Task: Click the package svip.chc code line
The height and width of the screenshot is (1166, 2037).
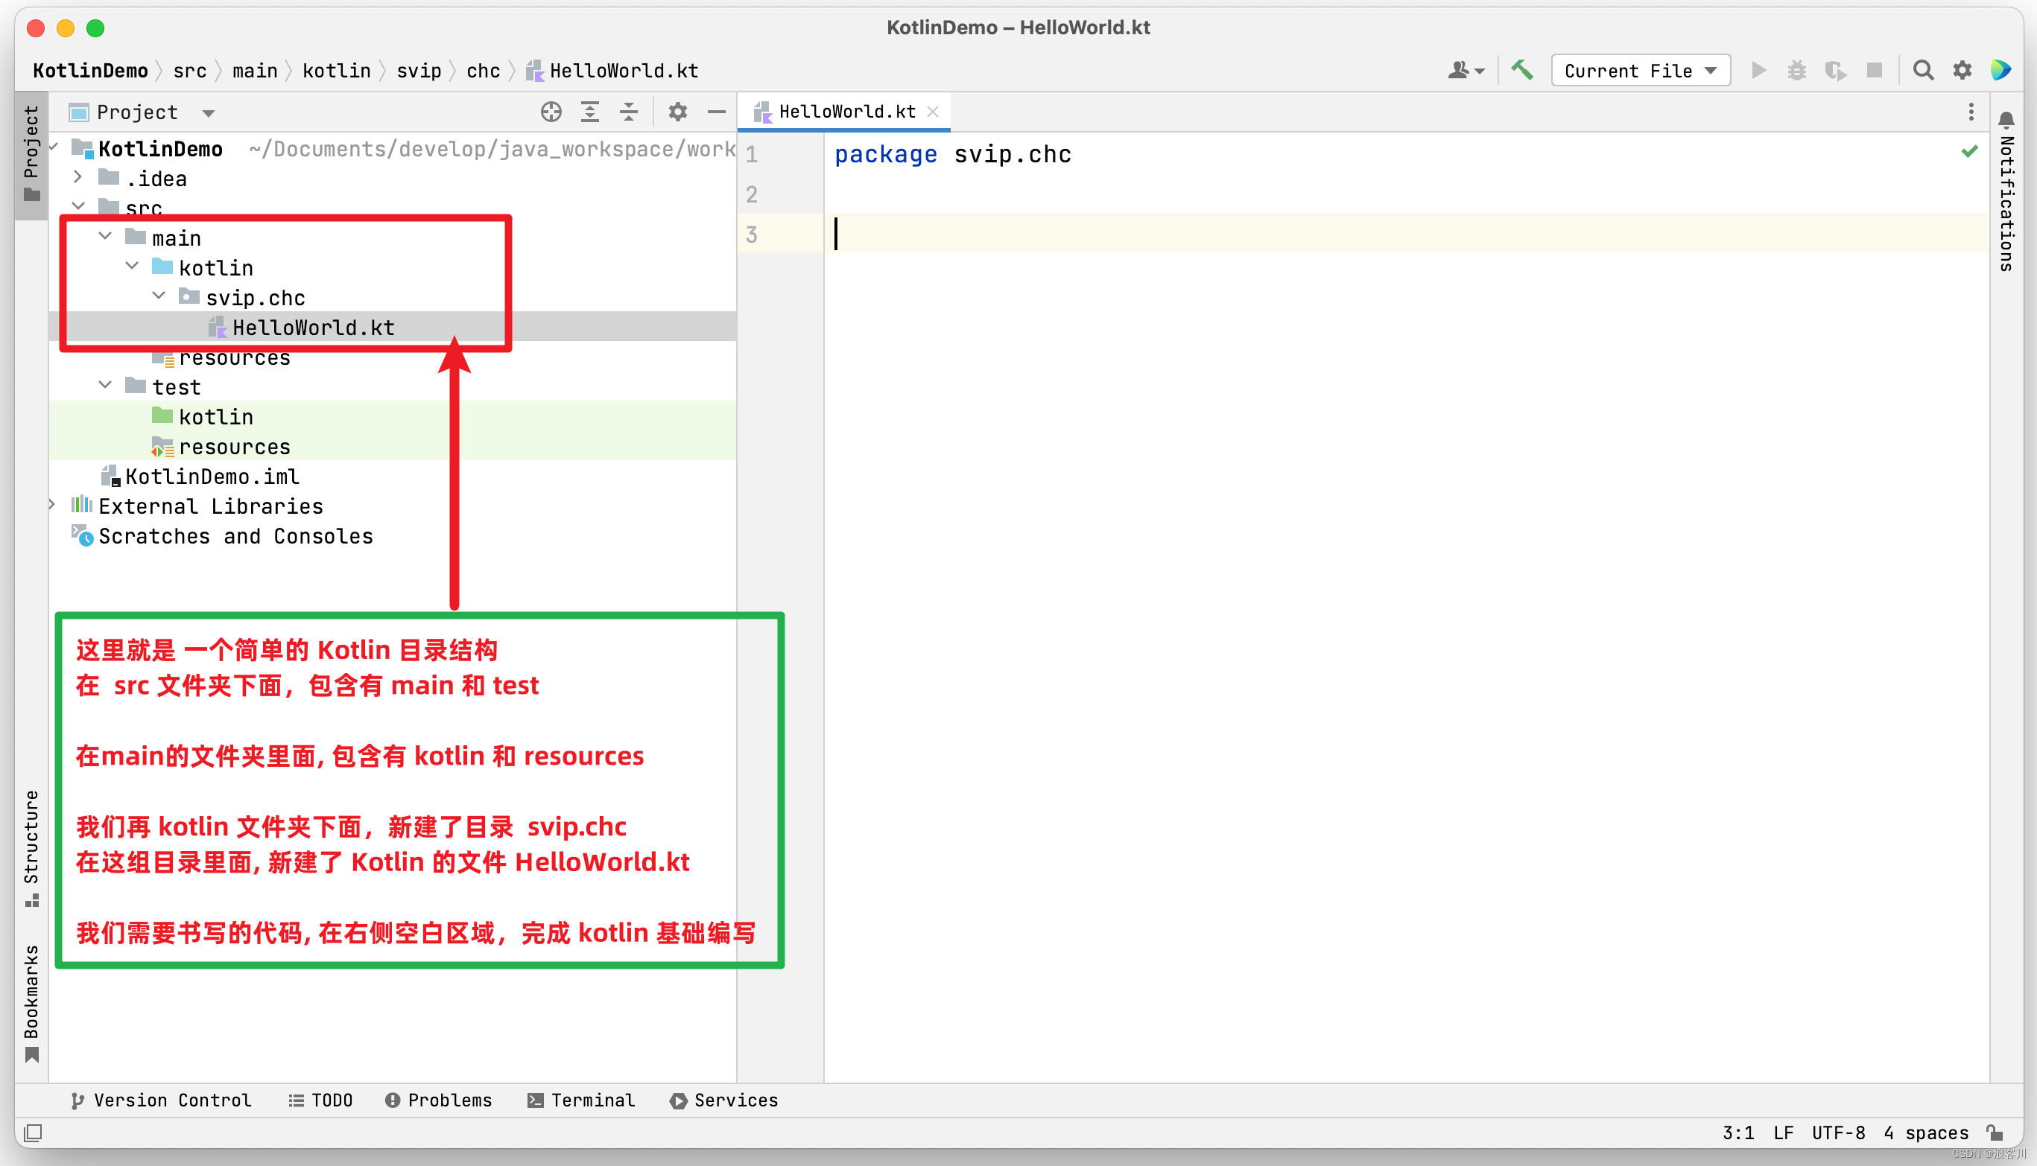Action: pyautogui.click(x=953, y=154)
